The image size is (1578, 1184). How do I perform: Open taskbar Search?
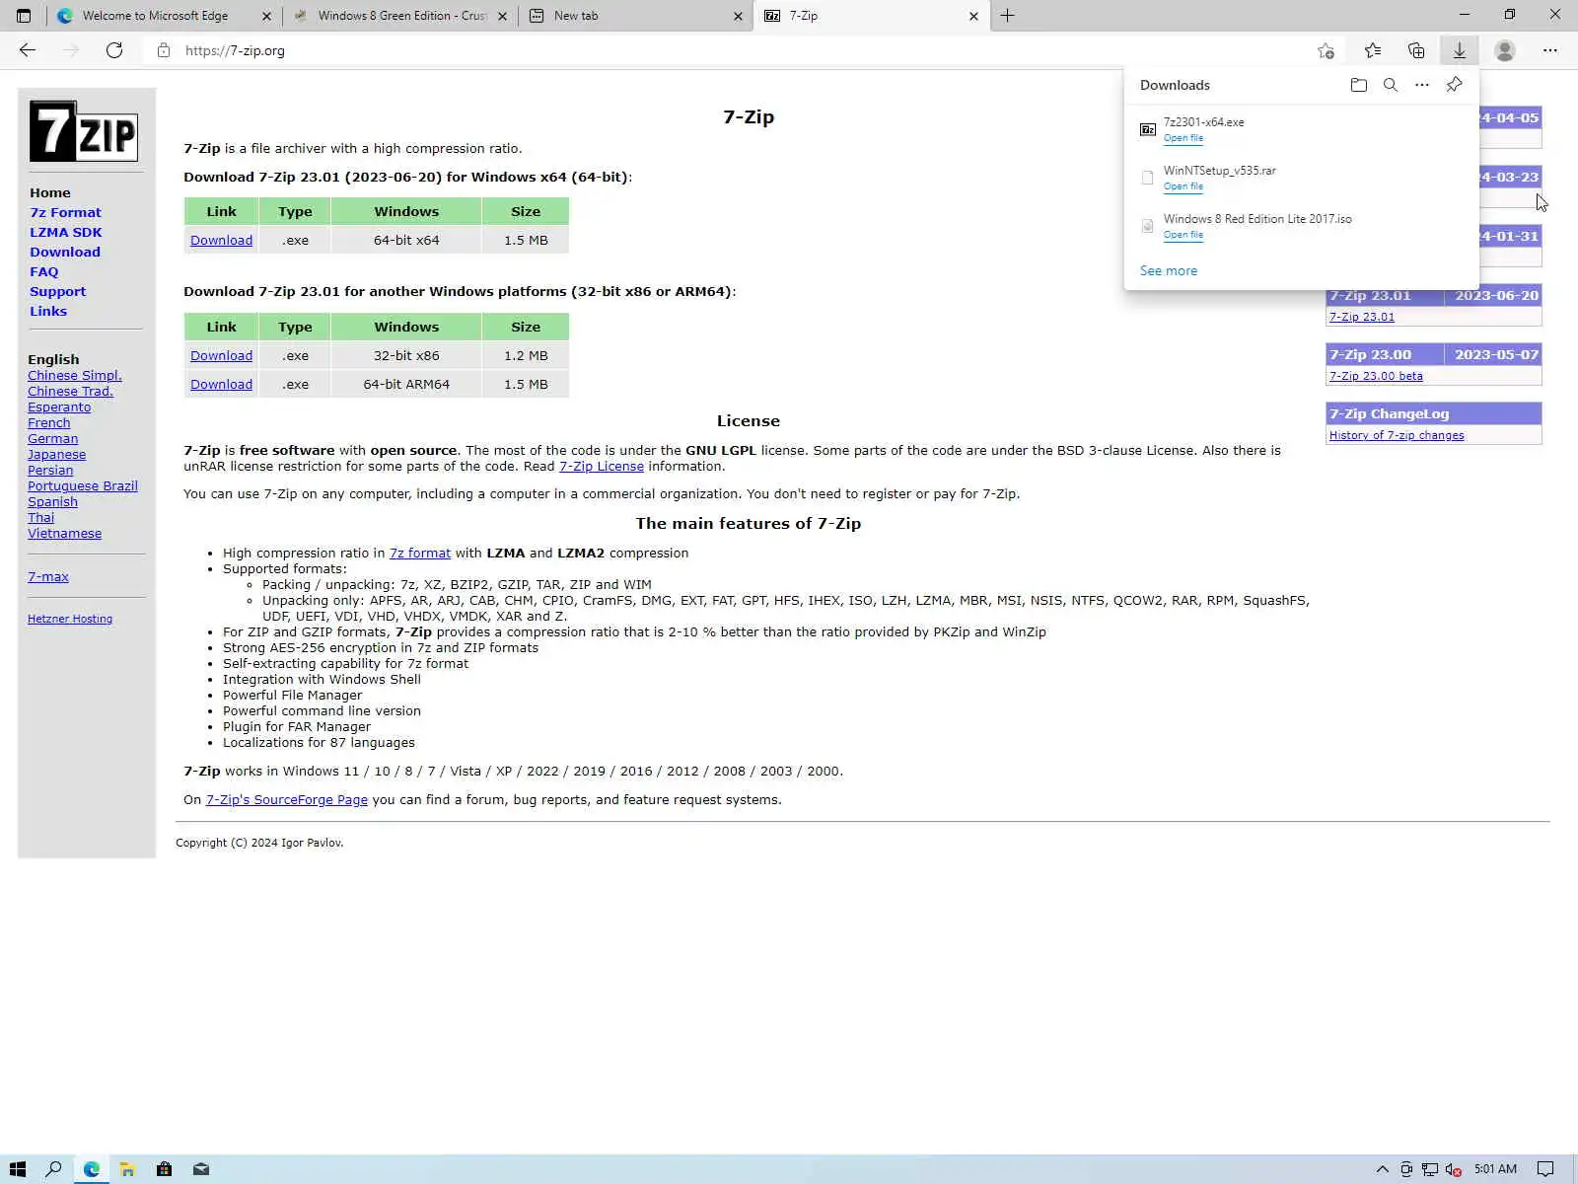54,1169
